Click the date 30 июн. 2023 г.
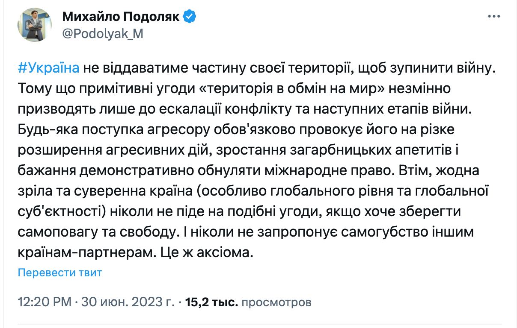Image resolution: width=517 pixels, height=328 pixels. [128, 302]
